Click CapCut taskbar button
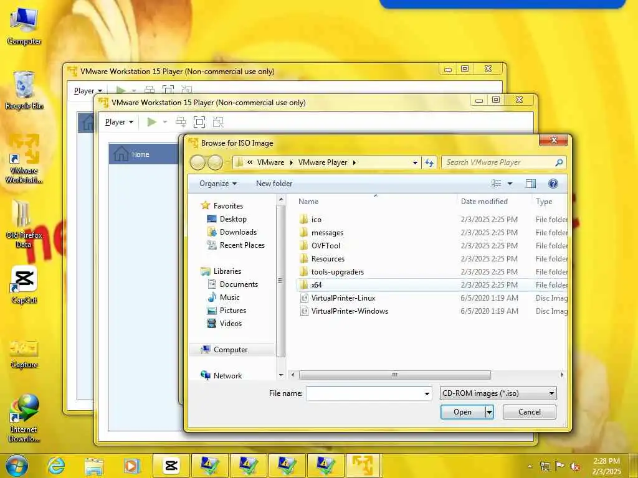Viewport: 638px width, 478px height. pos(171,466)
